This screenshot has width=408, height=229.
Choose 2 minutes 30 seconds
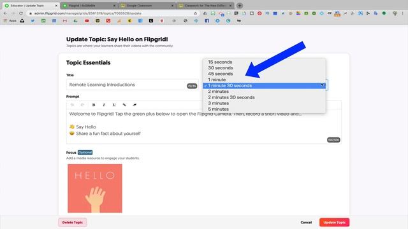point(264,97)
